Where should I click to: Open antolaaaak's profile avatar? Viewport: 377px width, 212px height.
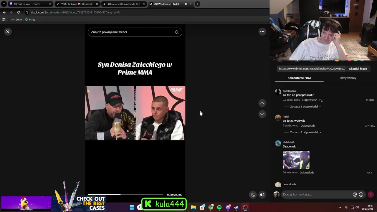click(278, 92)
